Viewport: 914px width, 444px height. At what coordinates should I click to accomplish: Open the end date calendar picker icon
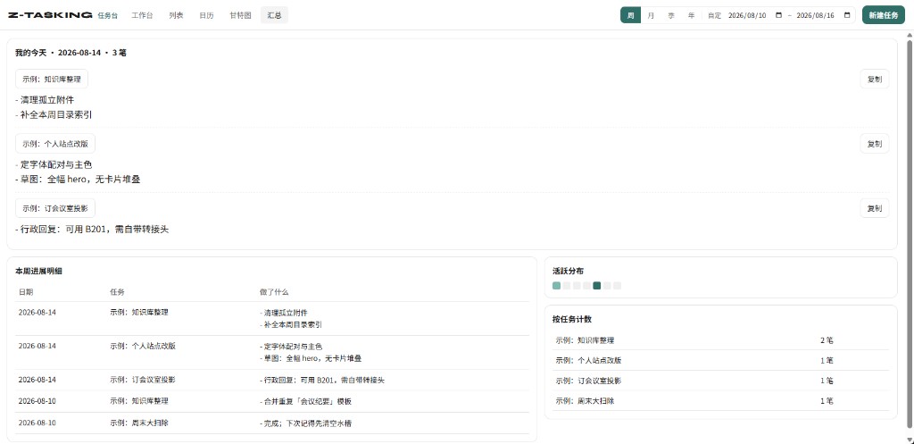[846, 16]
